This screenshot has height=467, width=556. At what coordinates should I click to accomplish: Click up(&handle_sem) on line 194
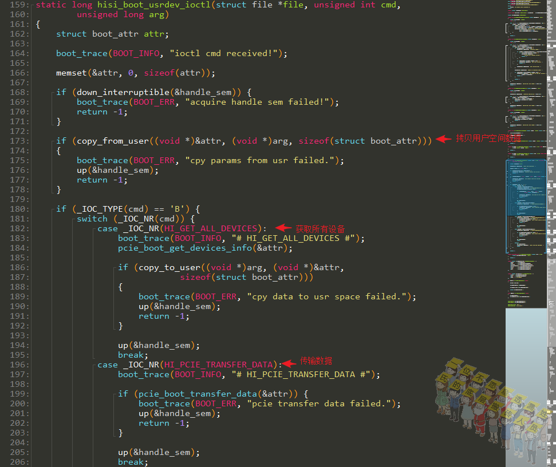159,346
